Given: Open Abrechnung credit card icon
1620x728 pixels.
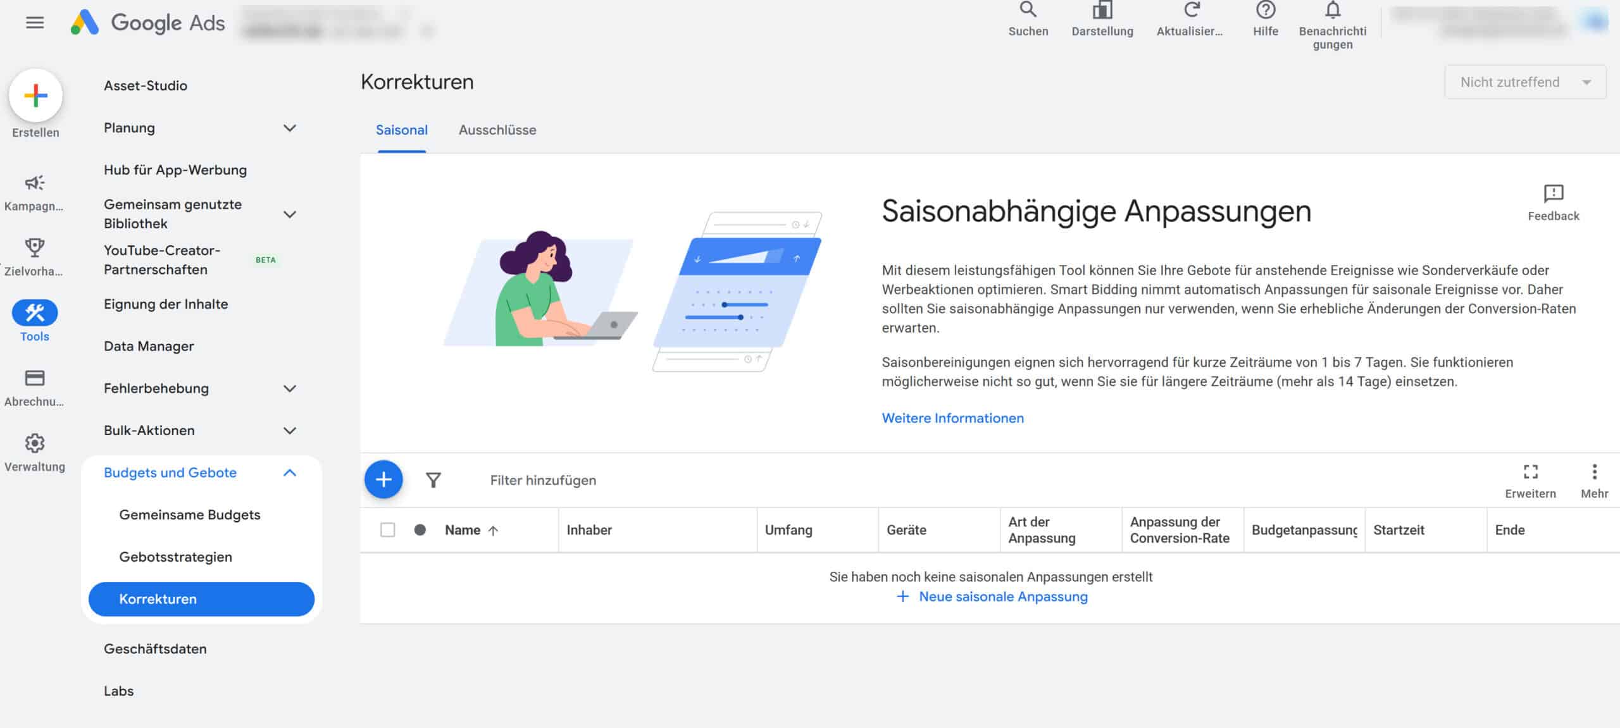Looking at the screenshot, I should (x=35, y=378).
